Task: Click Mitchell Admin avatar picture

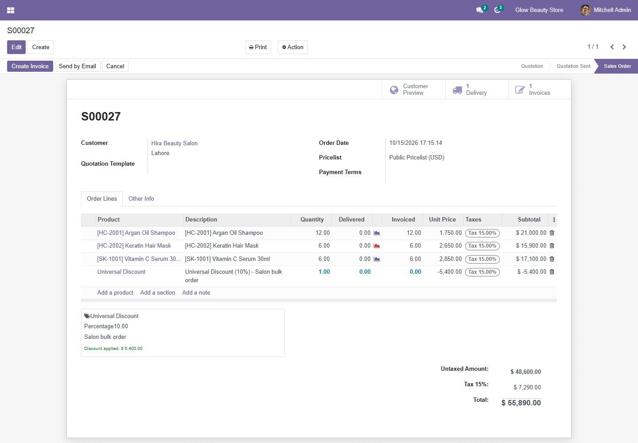Action: 585,10
